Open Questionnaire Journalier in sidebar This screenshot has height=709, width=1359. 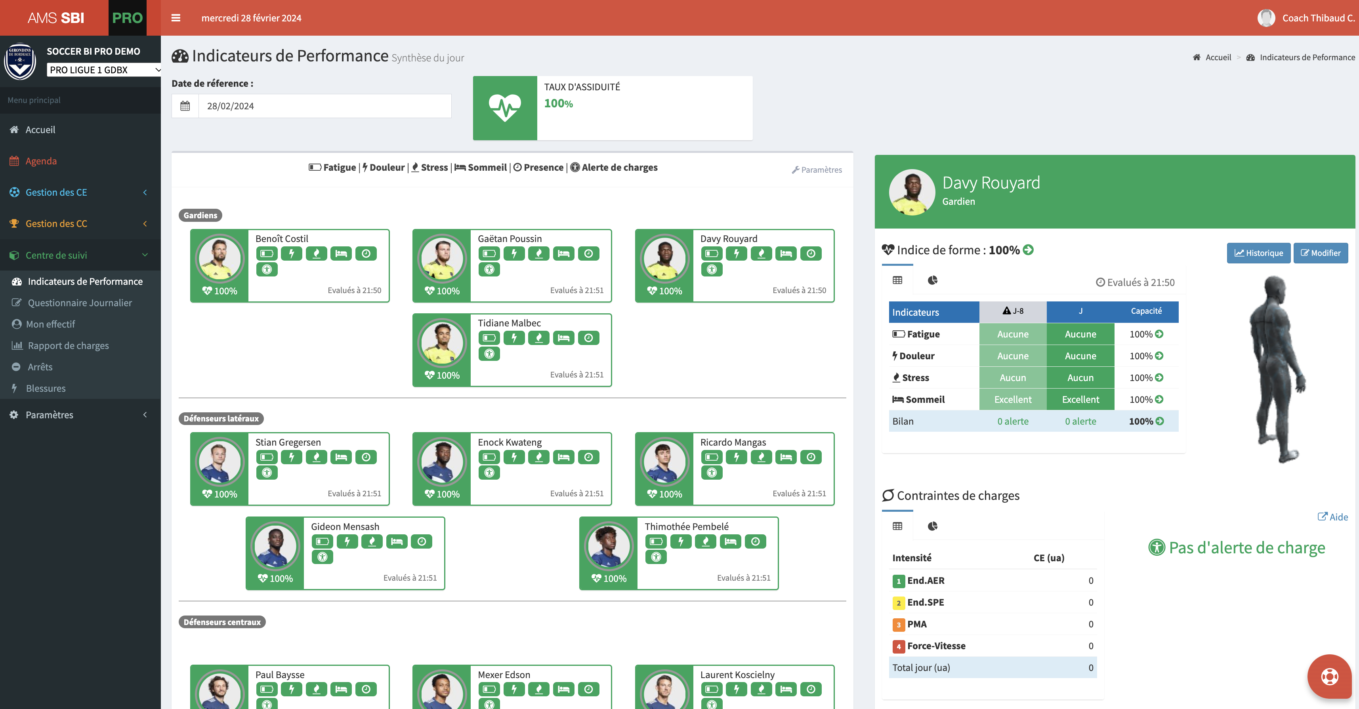click(80, 303)
